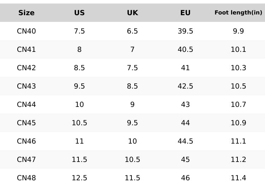Viewport: 265px width, 187px height.
Task: Select the CN47 size cell
Action: pyautogui.click(x=26, y=159)
